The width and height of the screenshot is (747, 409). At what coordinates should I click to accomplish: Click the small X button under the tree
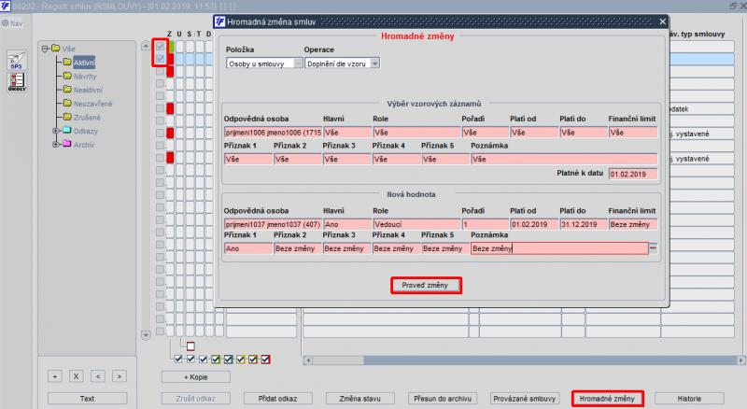pyautogui.click(x=77, y=376)
